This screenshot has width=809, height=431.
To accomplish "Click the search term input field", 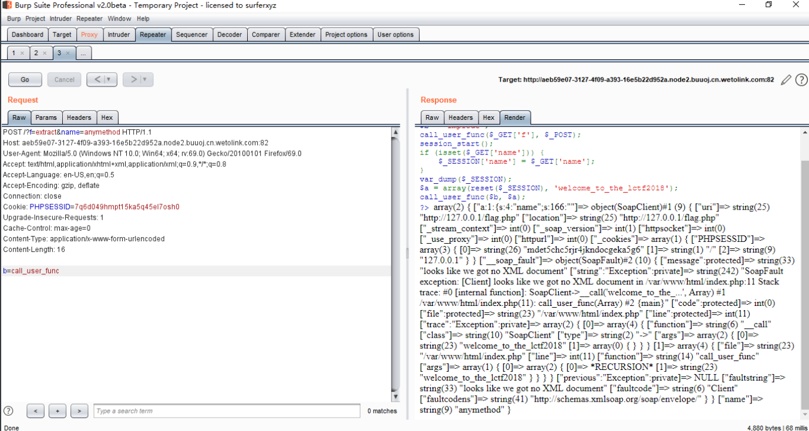I will pyautogui.click(x=227, y=411).
